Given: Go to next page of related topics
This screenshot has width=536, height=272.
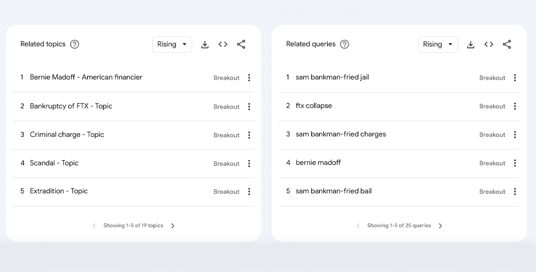Looking at the screenshot, I should (173, 226).
